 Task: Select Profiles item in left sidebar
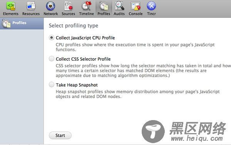coord(22,23)
